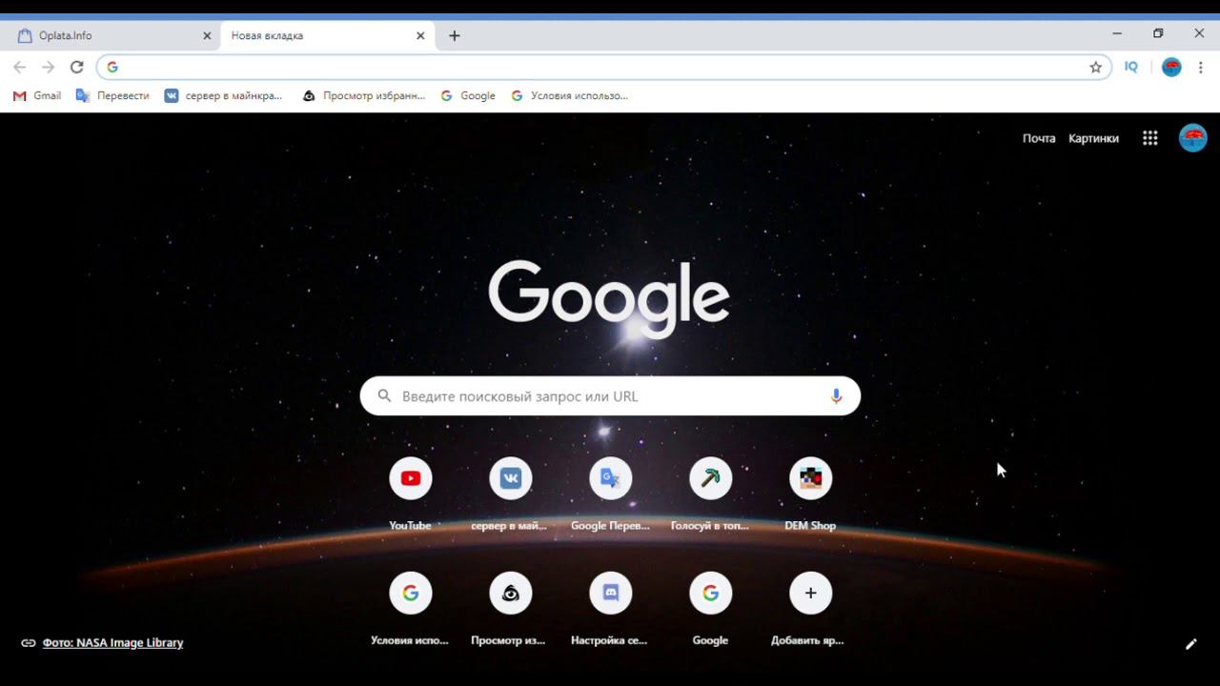Open the Gmail bookmark
Viewport: 1220px width, 686px height.
(37, 95)
